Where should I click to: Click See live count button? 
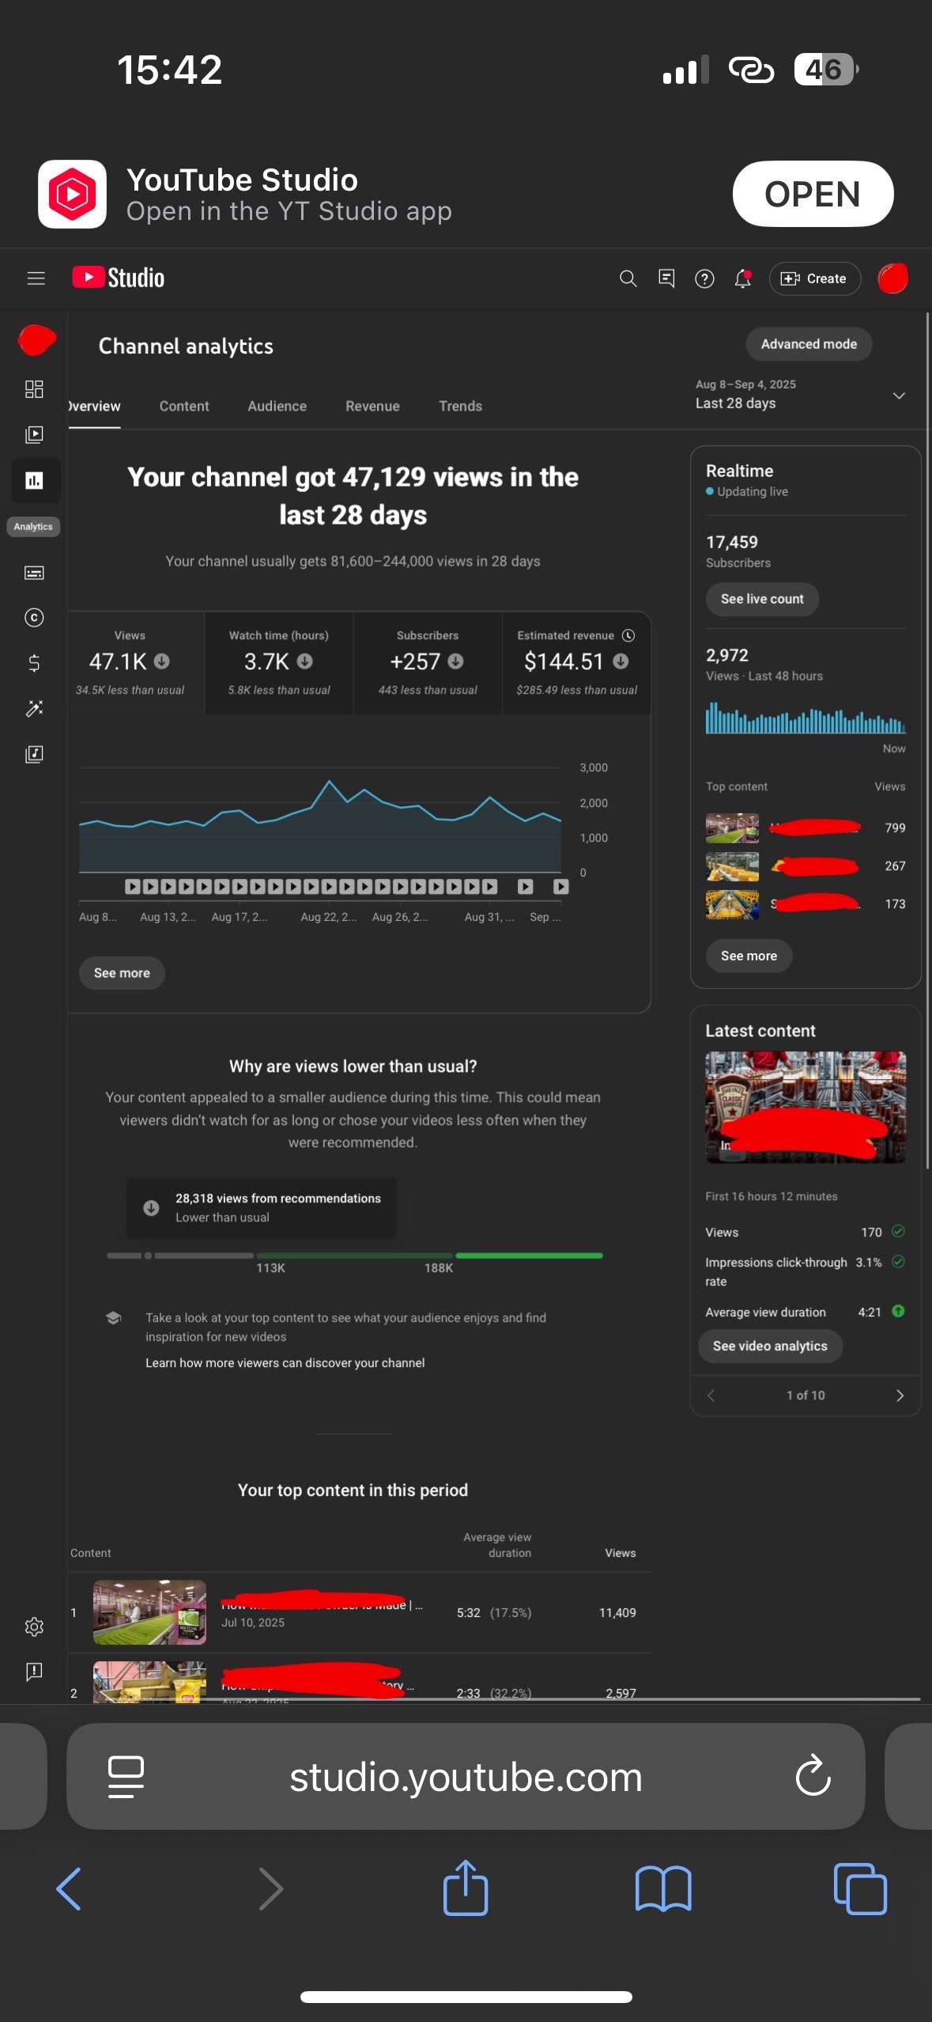[761, 599]
